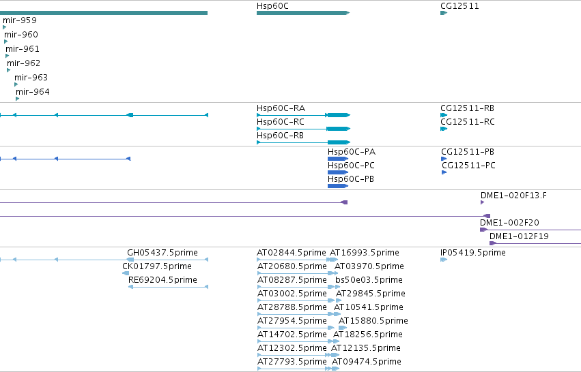Click the CG12511 gene label
The width and height of the screenshot is (581, 372).
tap(459, 6)
